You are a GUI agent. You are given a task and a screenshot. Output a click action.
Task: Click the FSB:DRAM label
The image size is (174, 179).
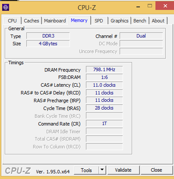[x=70, y=77]
